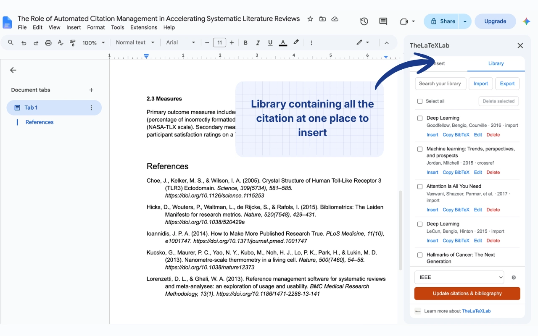The width and height of the screenshot is (538, 336).
Task: Check cloud save status icon
Action: [x=335, y=19]
